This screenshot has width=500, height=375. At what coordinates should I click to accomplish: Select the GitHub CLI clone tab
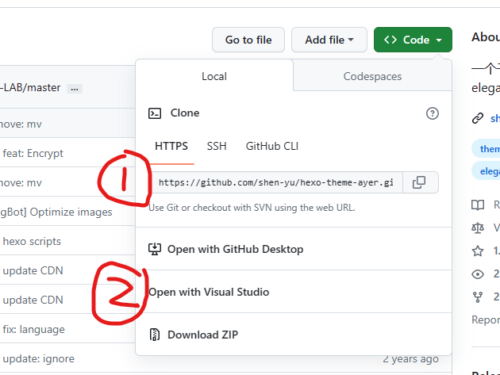click(x=272, y=146)
